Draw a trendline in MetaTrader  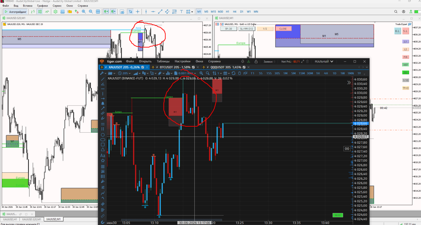click(160, 12)
